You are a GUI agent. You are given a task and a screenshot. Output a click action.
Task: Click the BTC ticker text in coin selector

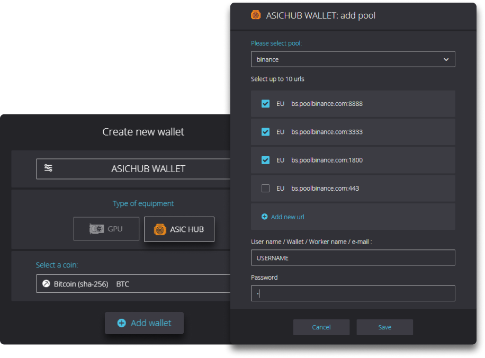pyautogui.click(x=122, y=284)
